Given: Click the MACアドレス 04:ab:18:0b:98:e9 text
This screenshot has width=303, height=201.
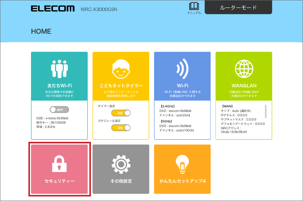Looking at the screenshot, I should 234,130.
